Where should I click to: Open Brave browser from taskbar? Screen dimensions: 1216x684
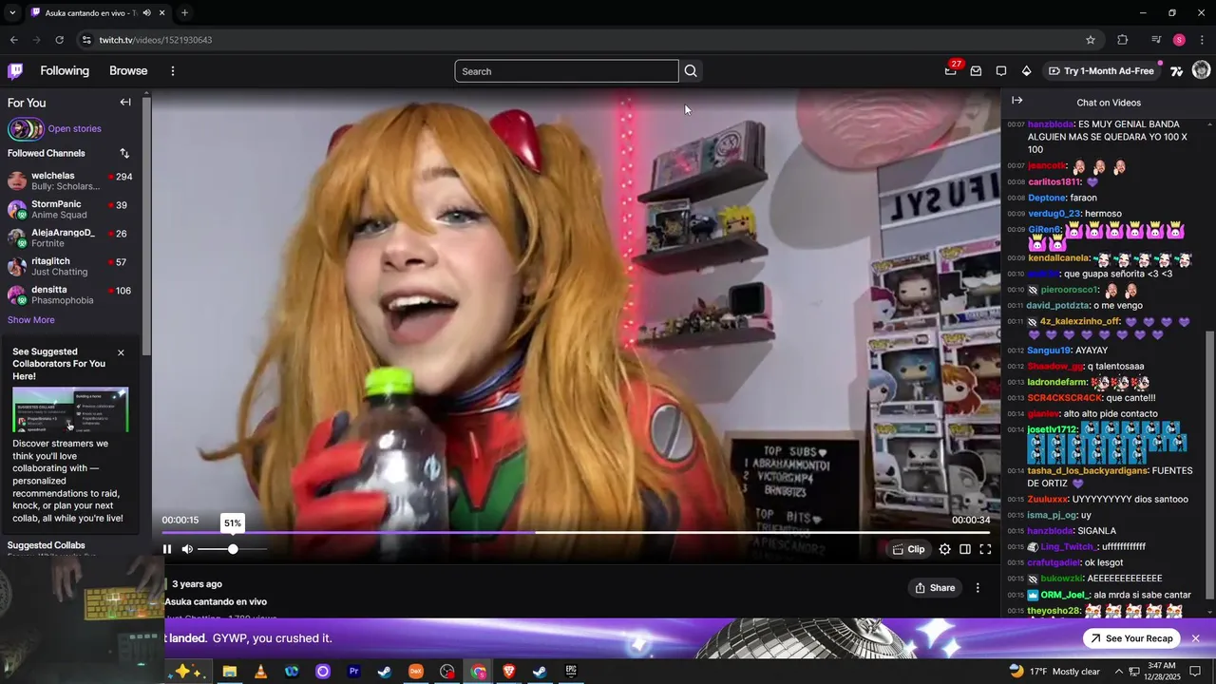pos(509,672)
